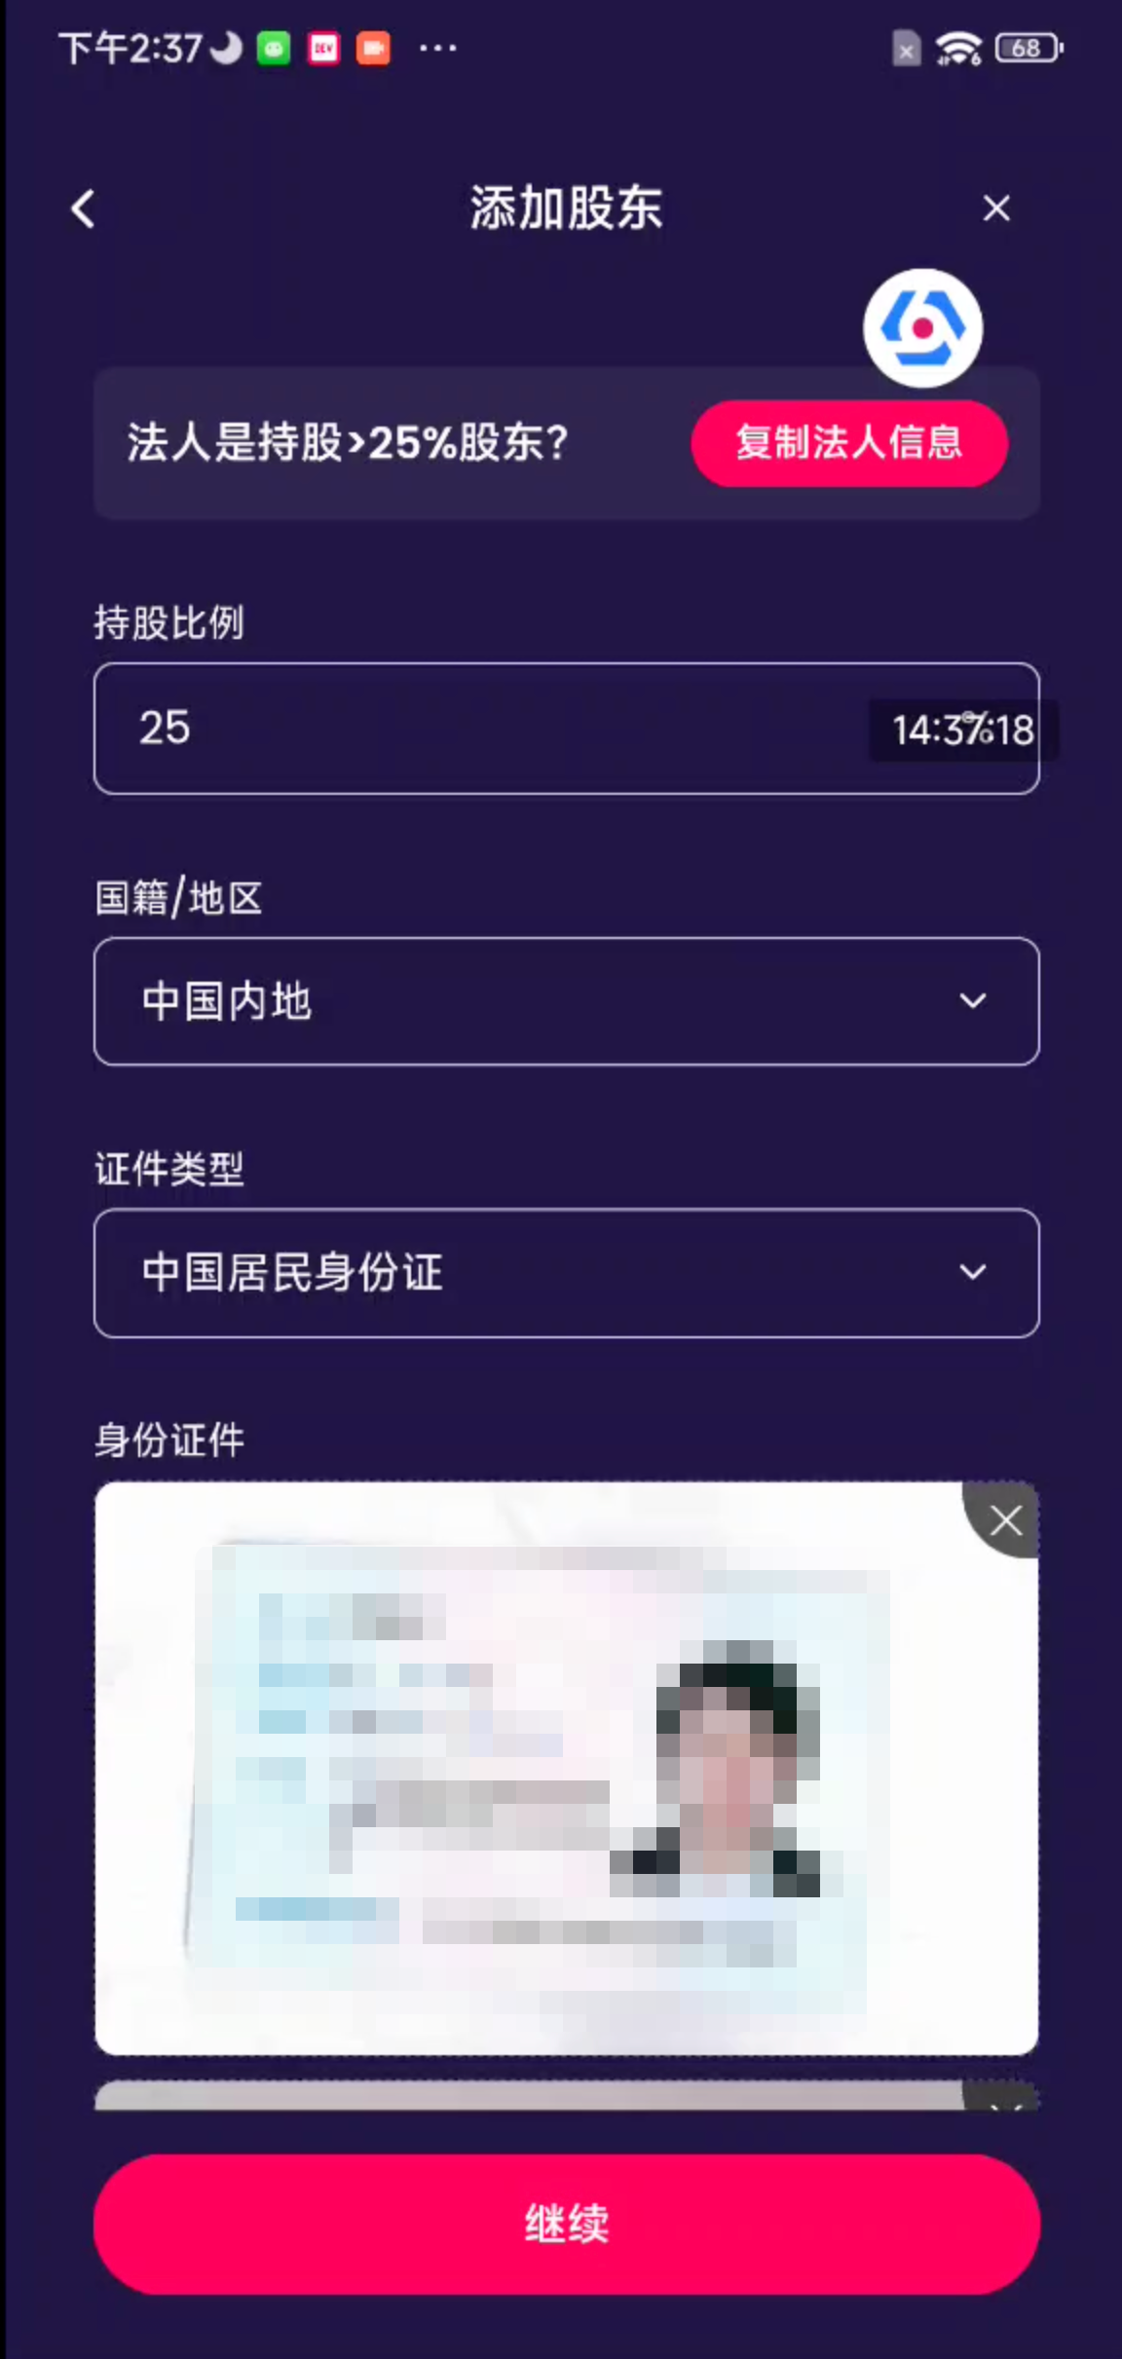Open the 证件类型 dropdown showing 中国居民身份证
This screenshot has height=2359, width=1122.
[566, 1273]
